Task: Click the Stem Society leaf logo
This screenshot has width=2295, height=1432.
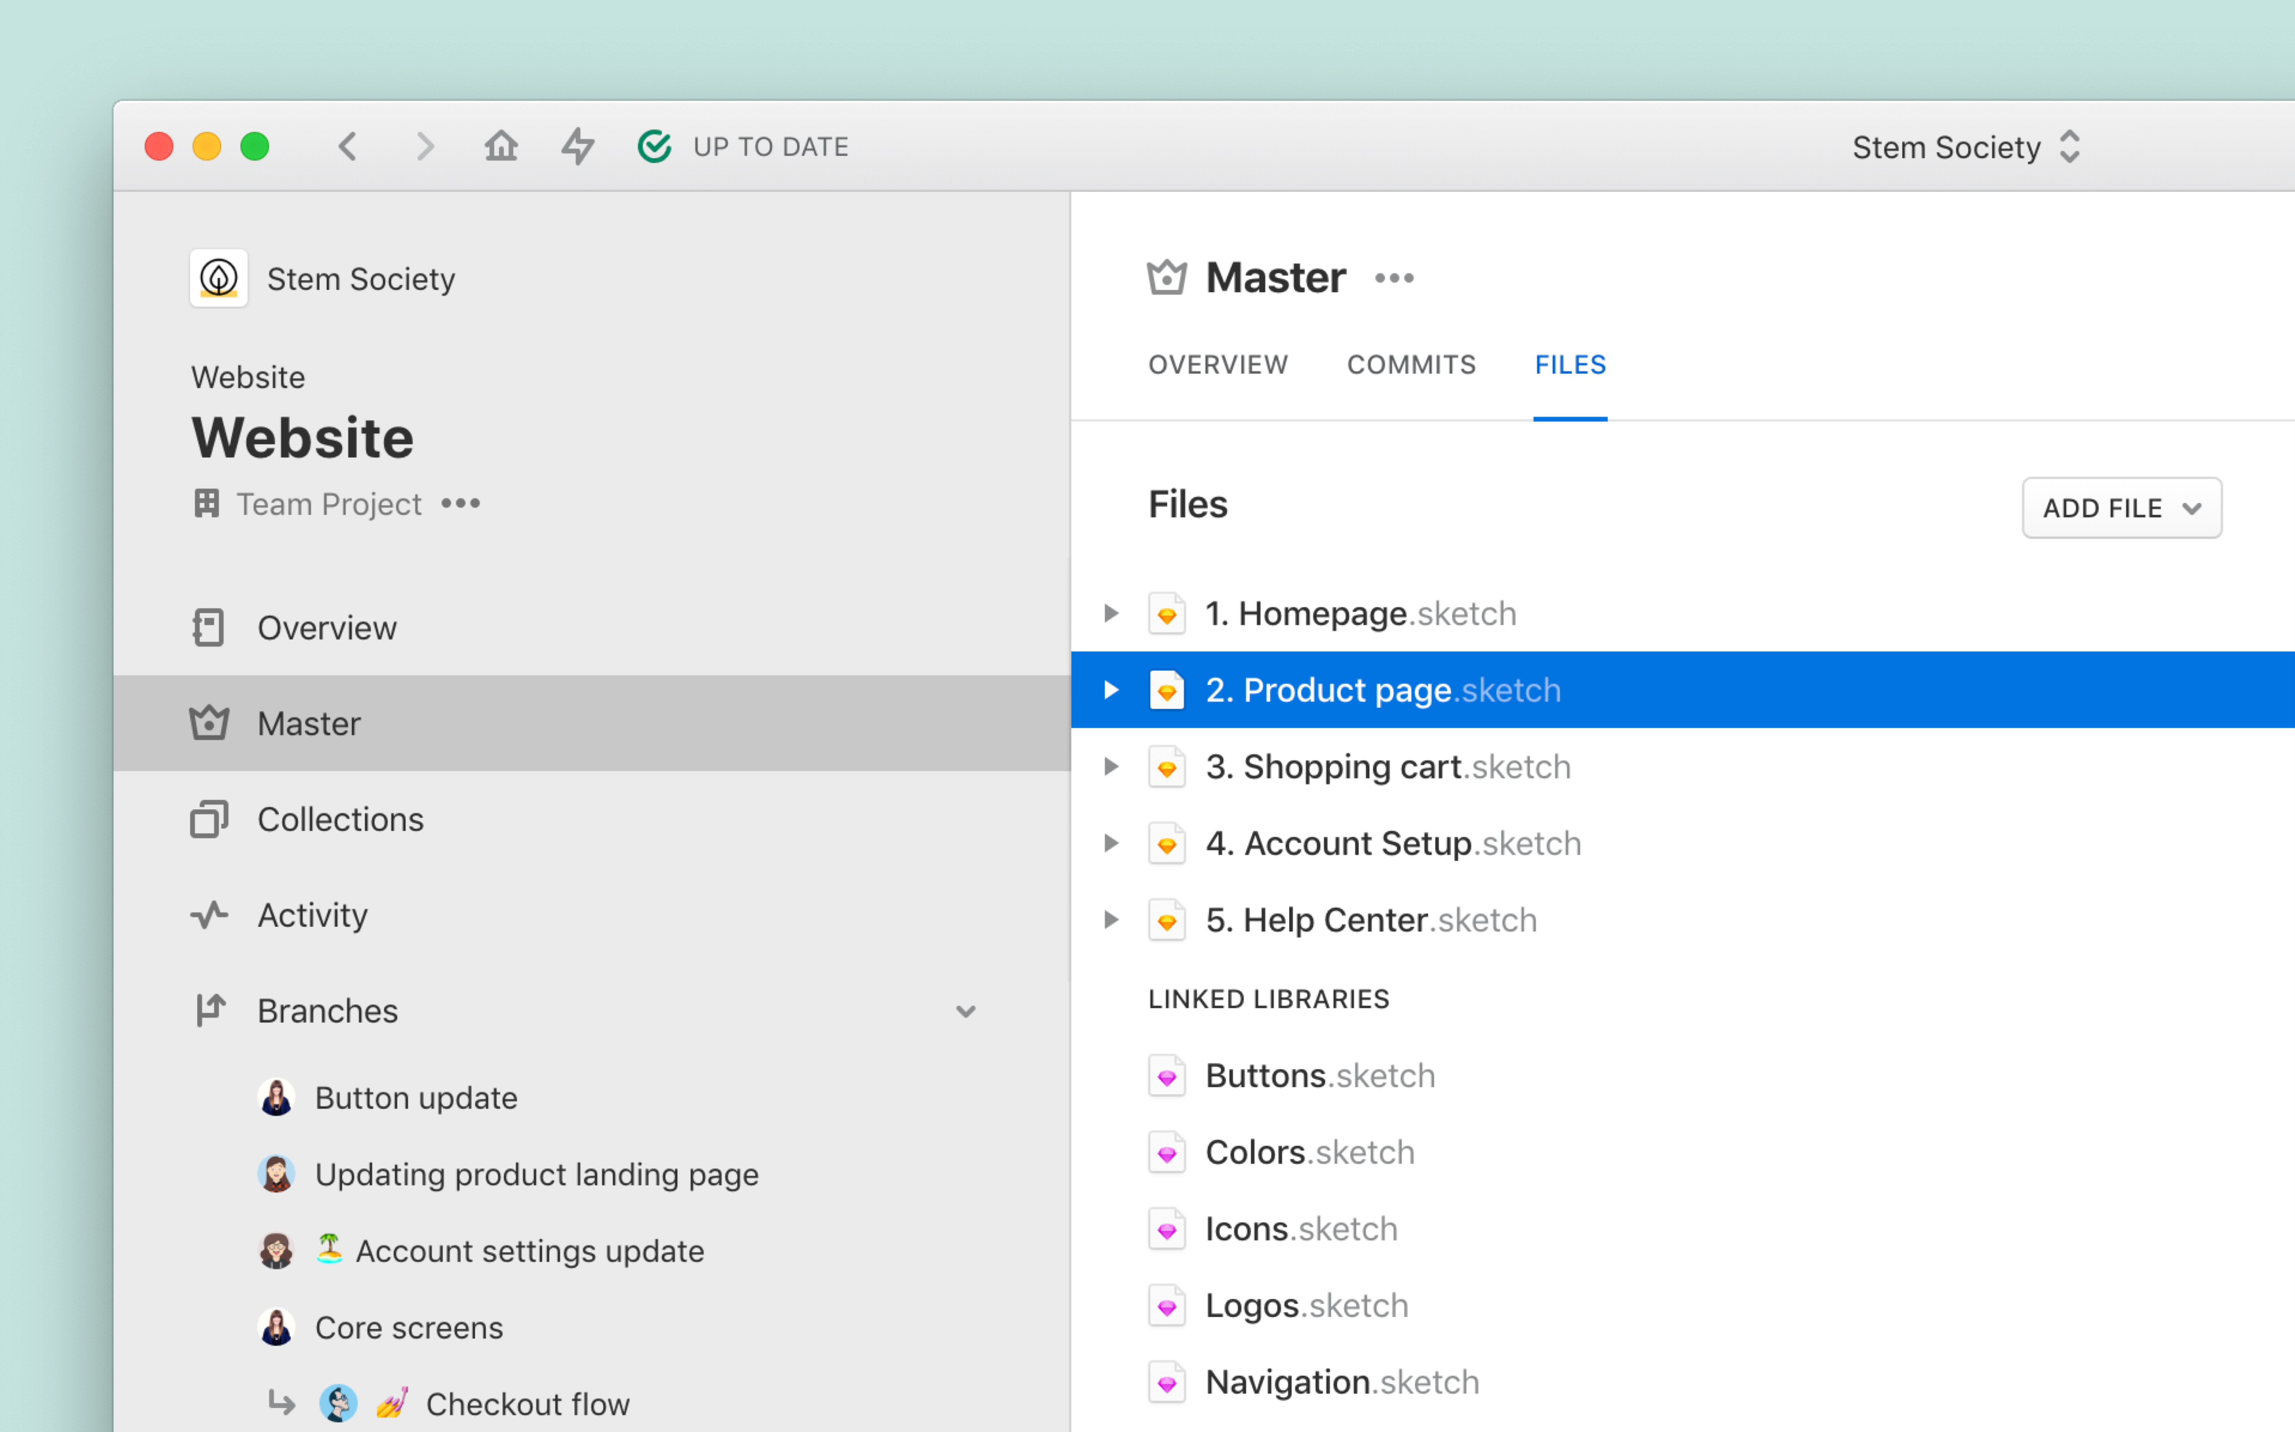Action: [219, 279]
